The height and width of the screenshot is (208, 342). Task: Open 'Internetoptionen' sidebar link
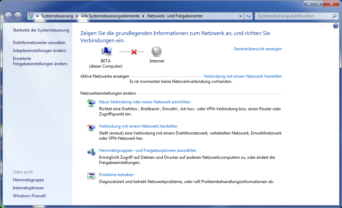(x=28, y=188)
